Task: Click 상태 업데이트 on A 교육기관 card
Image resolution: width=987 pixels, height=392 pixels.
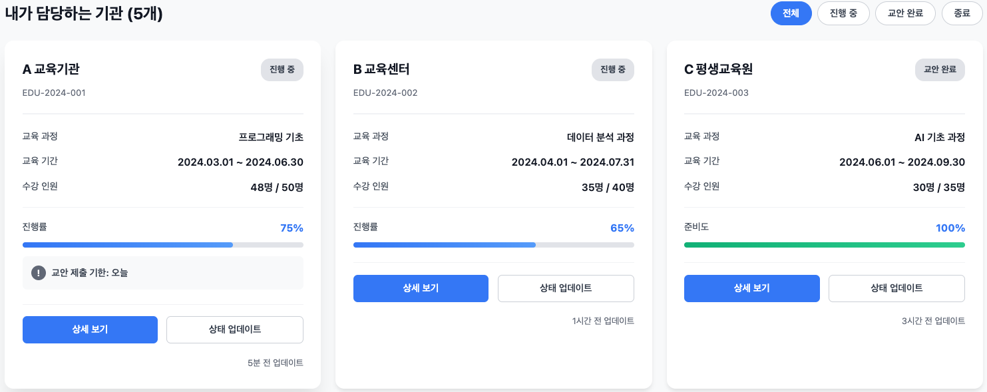Action: point(234,329)
